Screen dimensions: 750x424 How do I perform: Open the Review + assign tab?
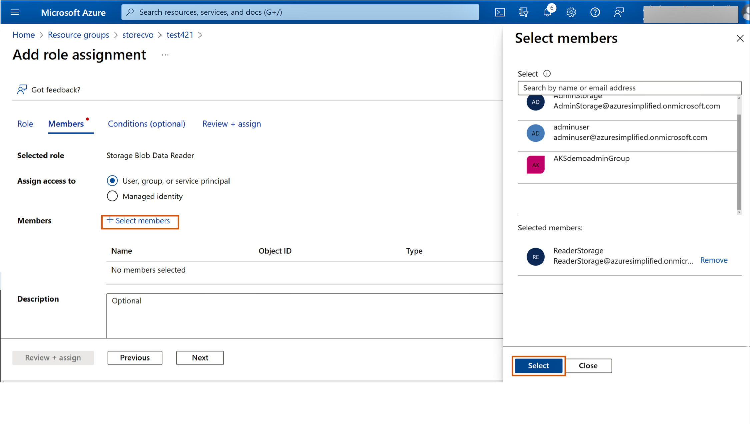coord(231,124)
